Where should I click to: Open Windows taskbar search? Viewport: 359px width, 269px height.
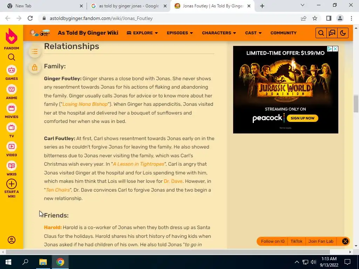click(25, 262)
